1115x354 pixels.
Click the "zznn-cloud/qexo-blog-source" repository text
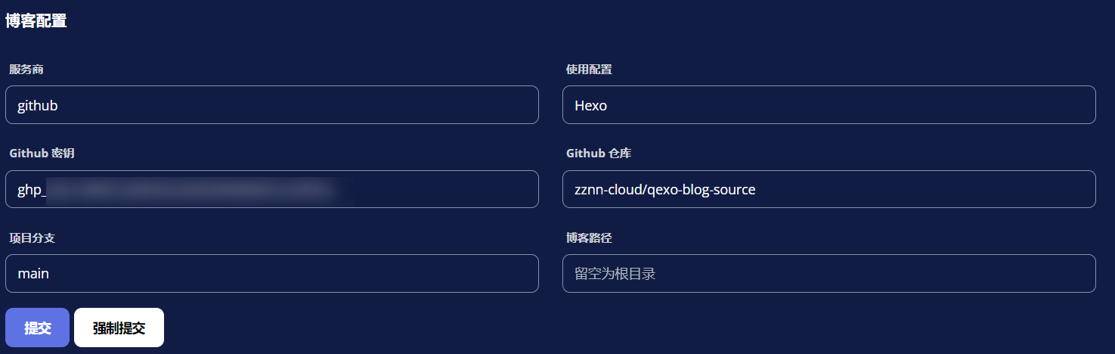click(x=664, y=190)
